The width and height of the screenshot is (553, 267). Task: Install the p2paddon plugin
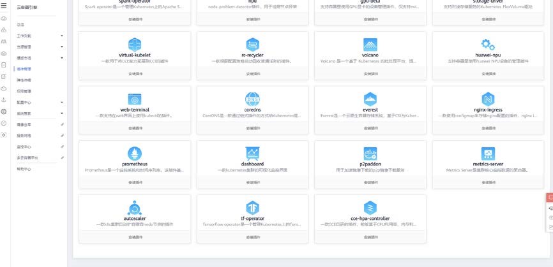click(x=370, y=183)
